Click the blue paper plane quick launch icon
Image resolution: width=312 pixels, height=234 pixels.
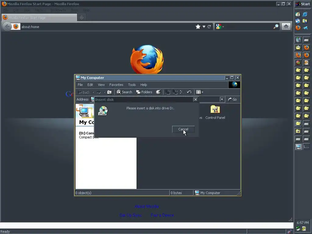[305, 28]
